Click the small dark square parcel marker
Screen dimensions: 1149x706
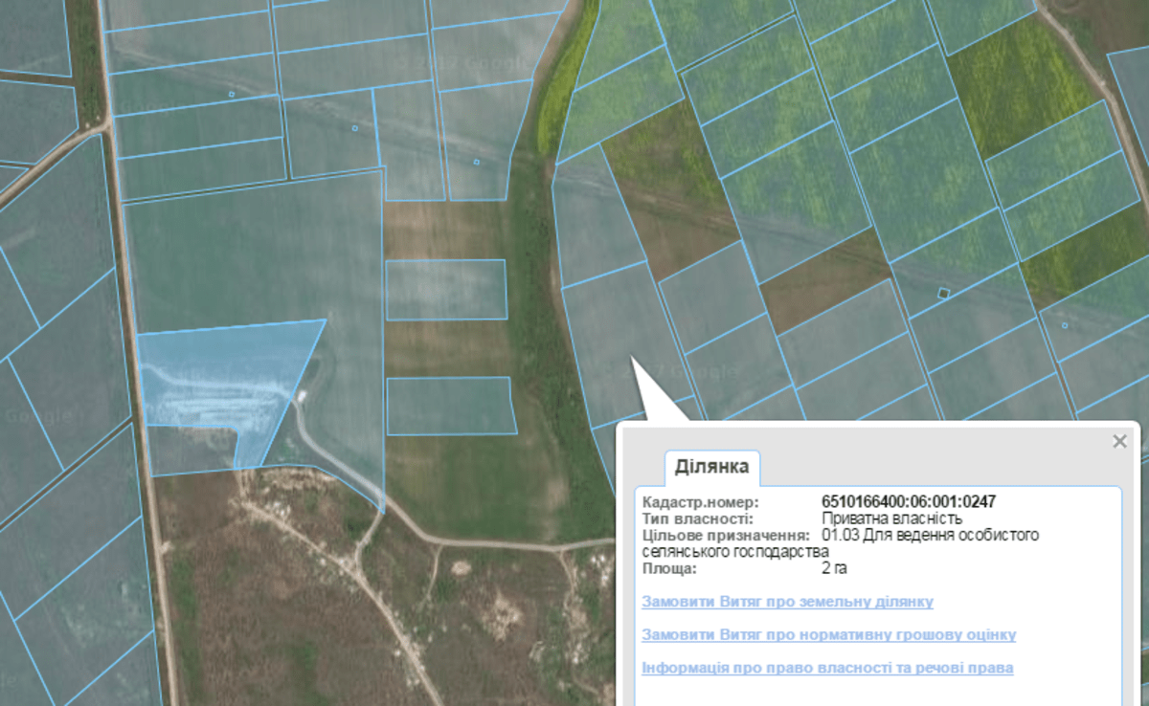pos(943,294)
